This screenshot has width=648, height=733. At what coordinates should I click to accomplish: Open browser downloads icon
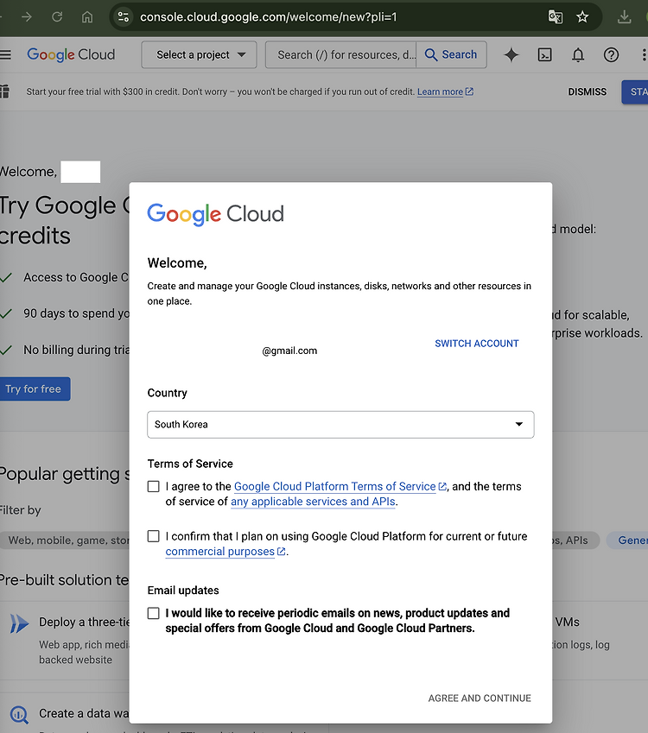(624, 17)
